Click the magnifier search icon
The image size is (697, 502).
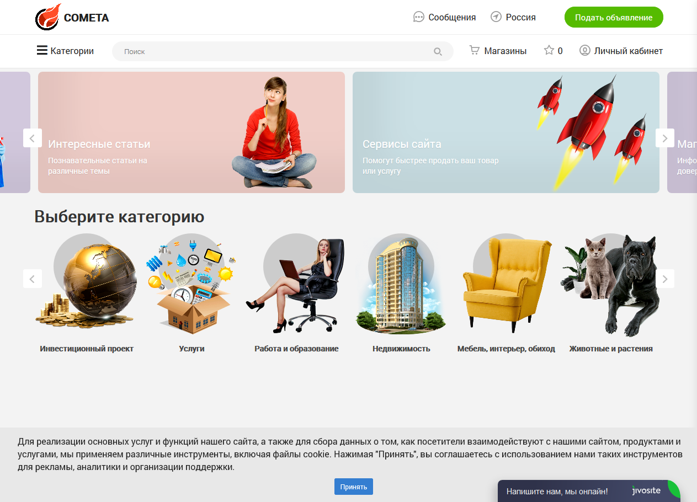tap(438, 51)
